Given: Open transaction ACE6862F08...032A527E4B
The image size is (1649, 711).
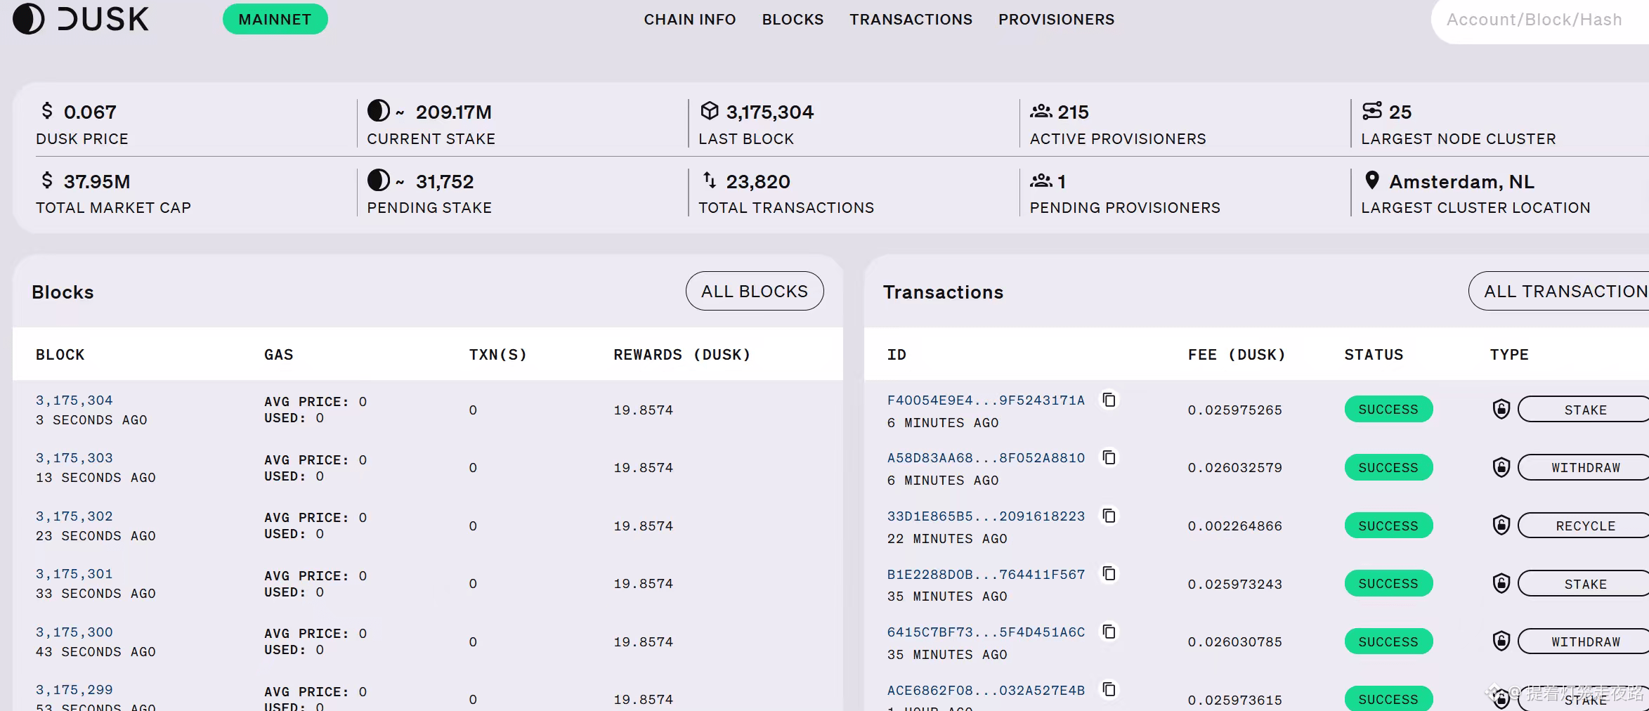Looking at the screenshot, I should tap(986, 691).
